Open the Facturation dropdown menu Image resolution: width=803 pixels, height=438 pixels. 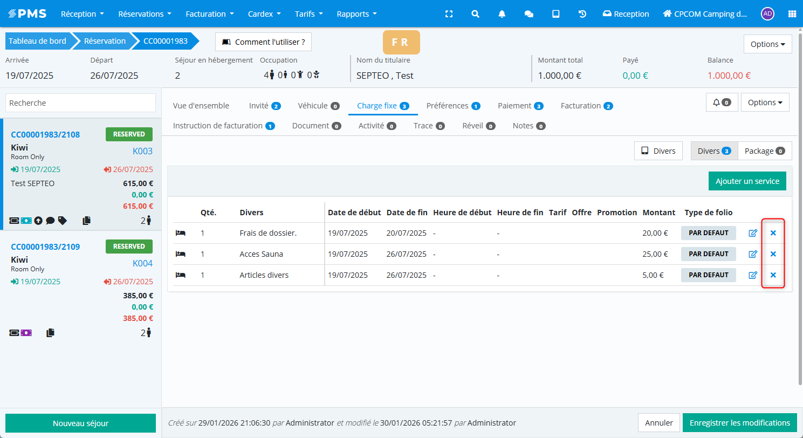tap(210, 14)
